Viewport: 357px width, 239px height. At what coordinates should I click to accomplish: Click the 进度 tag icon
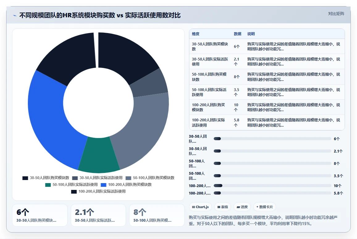point(238,207)
